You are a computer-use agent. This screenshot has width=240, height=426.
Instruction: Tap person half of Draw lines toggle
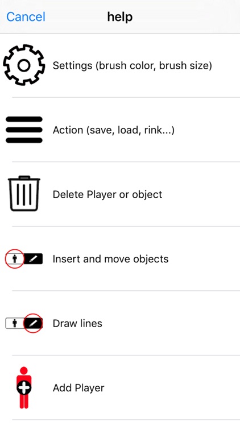[x=15, y=323]
